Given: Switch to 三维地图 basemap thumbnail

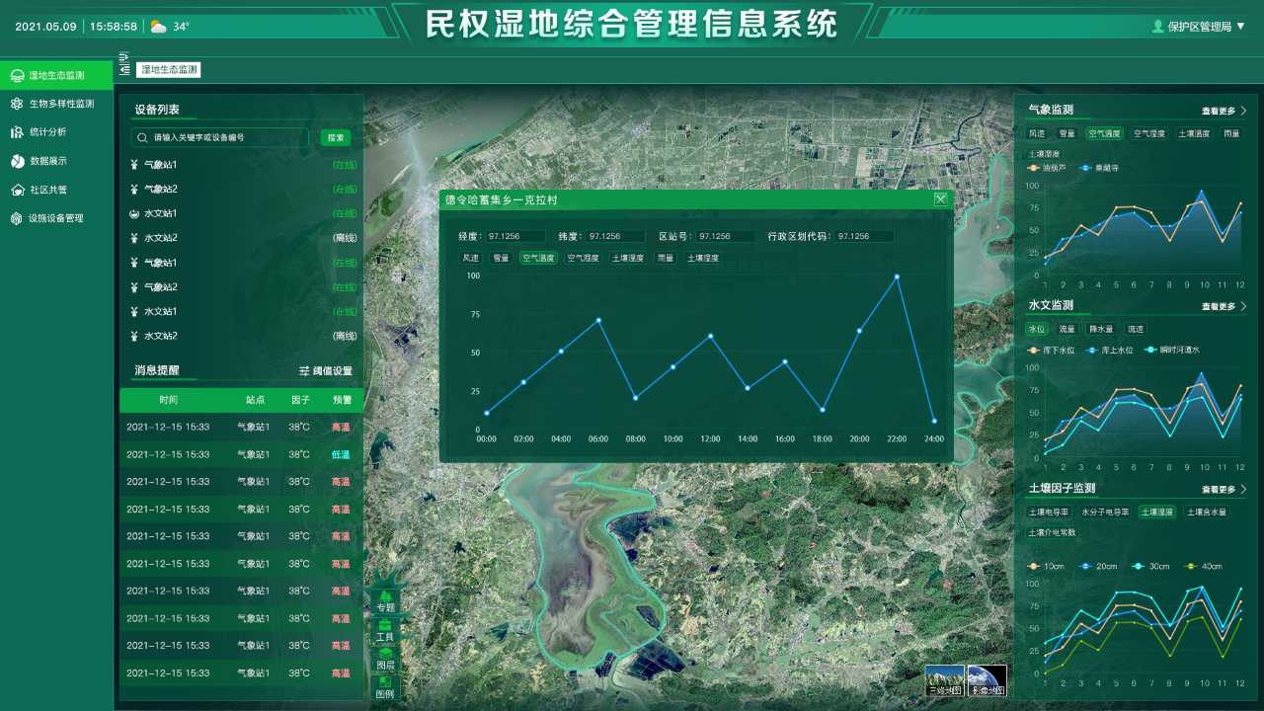Looking at the screenshot, I should point(945,680).
